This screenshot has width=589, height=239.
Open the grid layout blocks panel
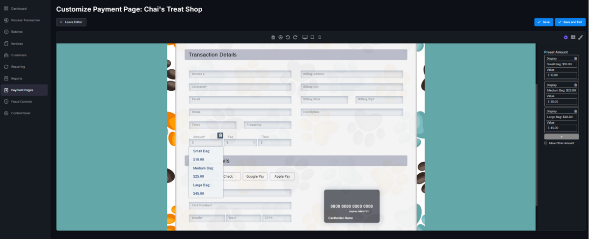pyautogui.click(x=573, y=37)
